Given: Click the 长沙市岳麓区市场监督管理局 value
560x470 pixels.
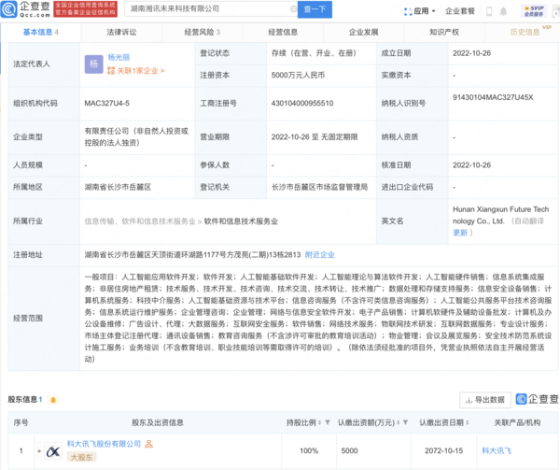Looking at the screenshot, I should click(x=319, y=187).
